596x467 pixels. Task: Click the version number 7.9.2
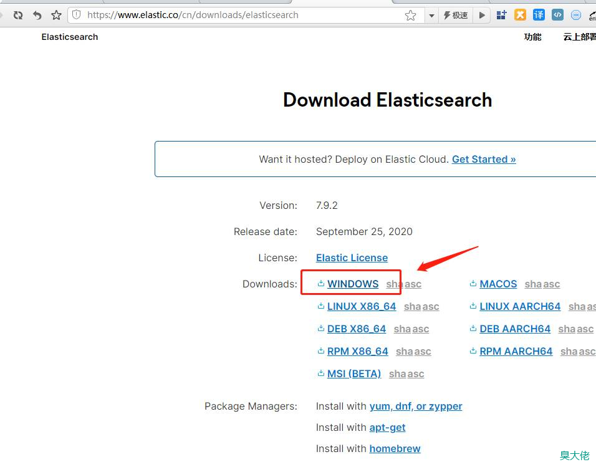click(327, 205)
